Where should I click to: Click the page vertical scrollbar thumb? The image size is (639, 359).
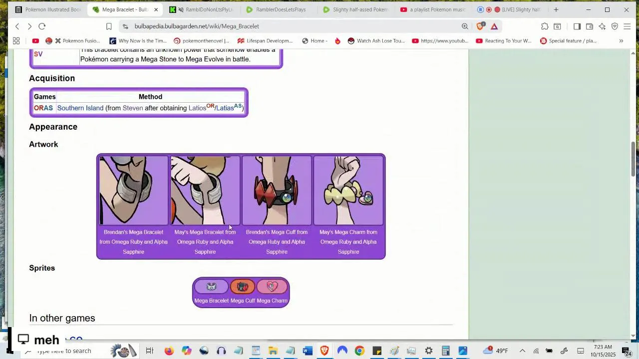pos(634,159)
